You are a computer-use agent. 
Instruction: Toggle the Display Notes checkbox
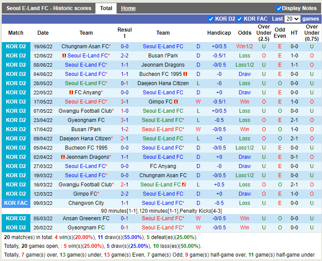pyautogui.click(x=278, y=8)
